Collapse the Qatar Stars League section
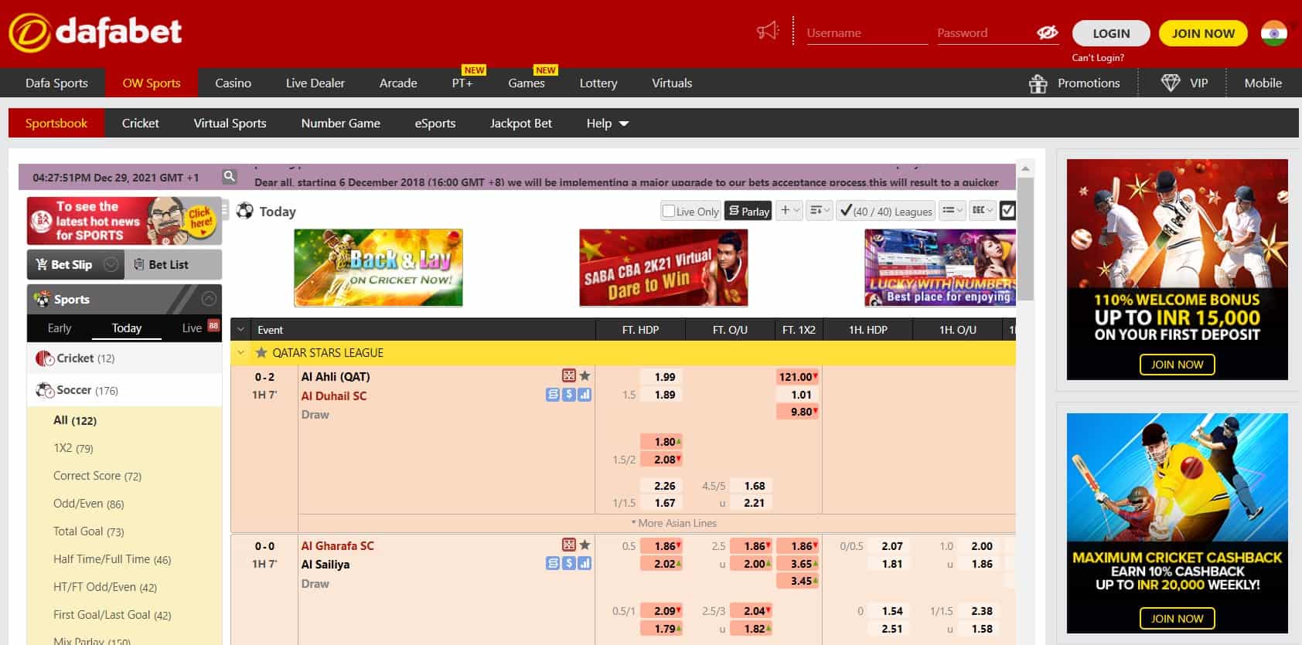The height and width of the screenshot is (645, 1302). (240, 352)
